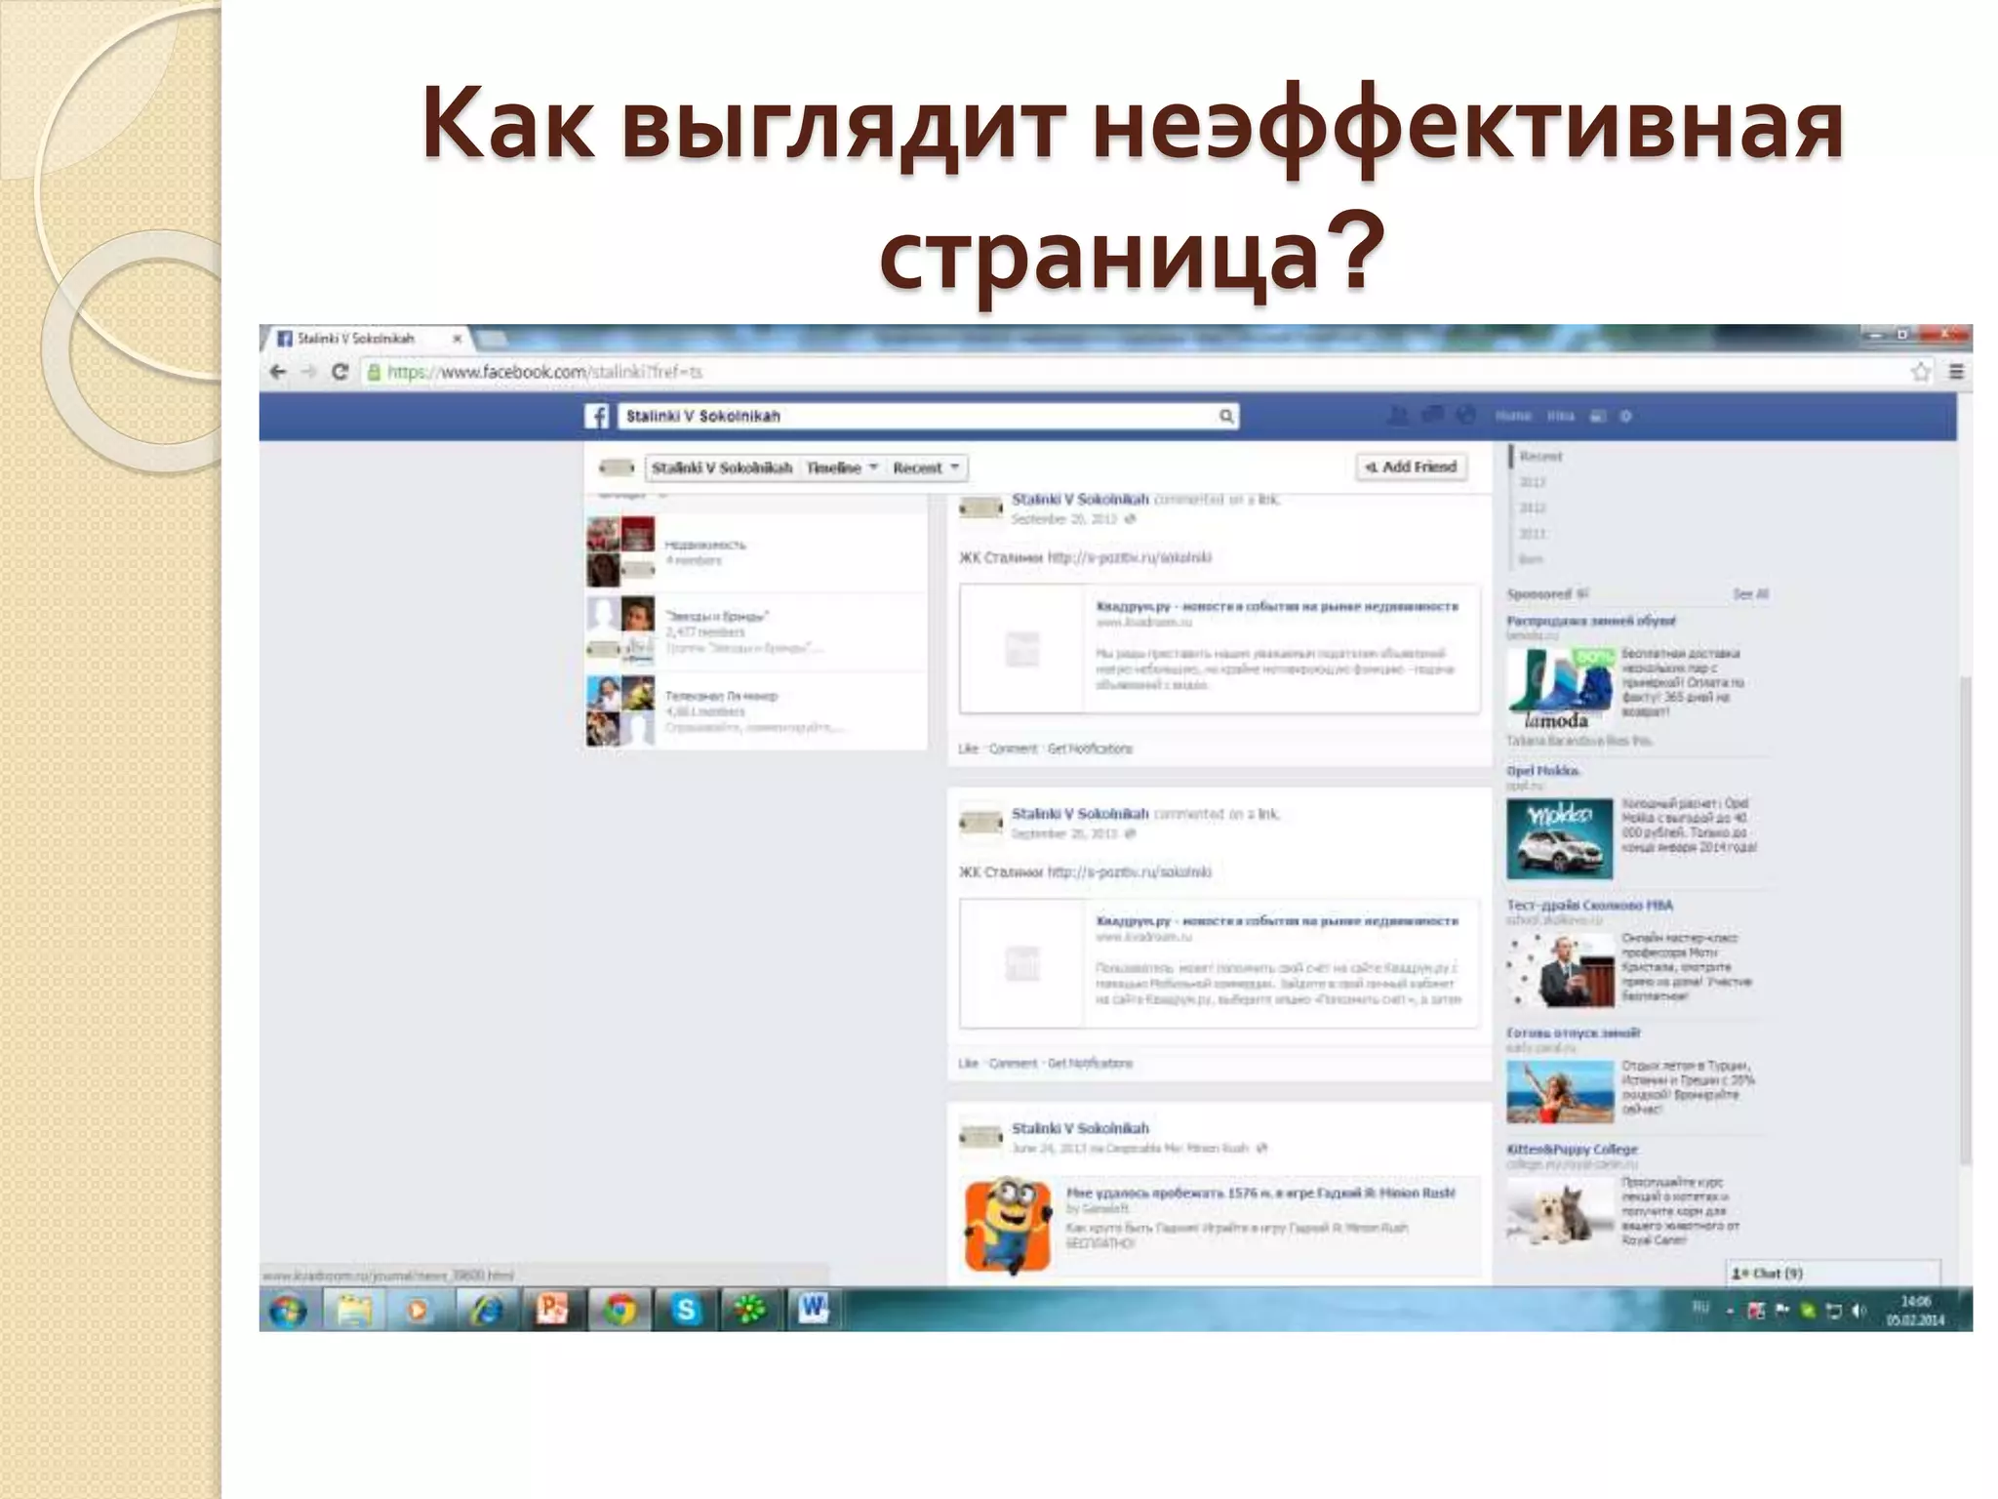Open the notifications globe icon
The image size is (1998, 1499).
coord(1465,416)
